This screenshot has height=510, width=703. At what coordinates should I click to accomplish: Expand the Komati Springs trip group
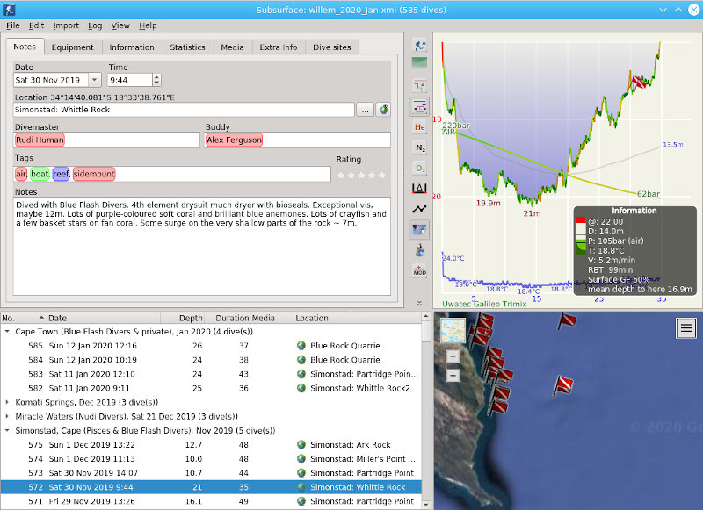tap(8, 402)
